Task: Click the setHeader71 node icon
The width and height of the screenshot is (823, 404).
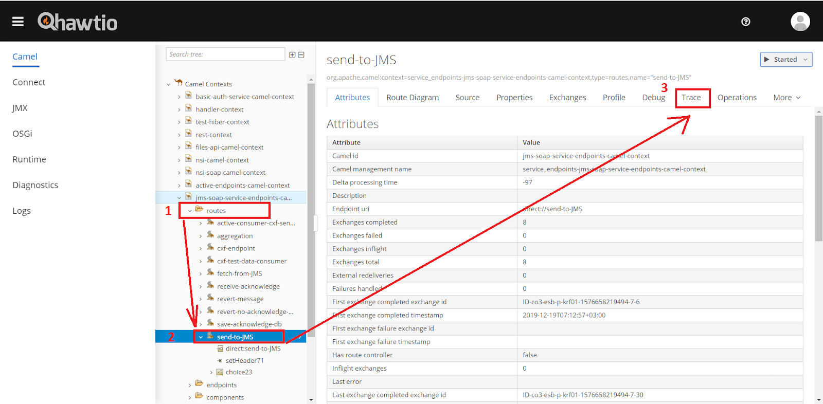Action: [220, 361]
